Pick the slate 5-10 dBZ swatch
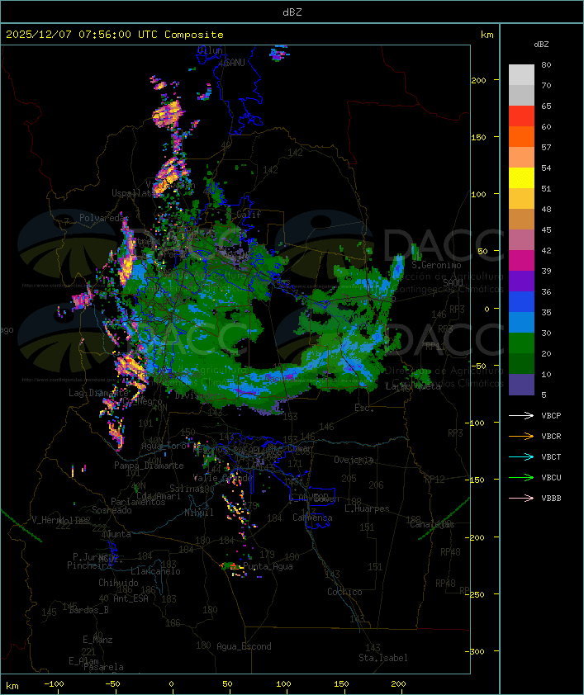Viewport: 584px width, 695px height. pos(521,385)
